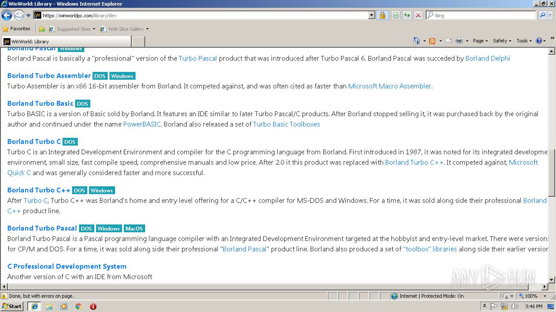Click the Windows tag beside Borland Turbo C++
556x312 pixels.
pos(102,190)
